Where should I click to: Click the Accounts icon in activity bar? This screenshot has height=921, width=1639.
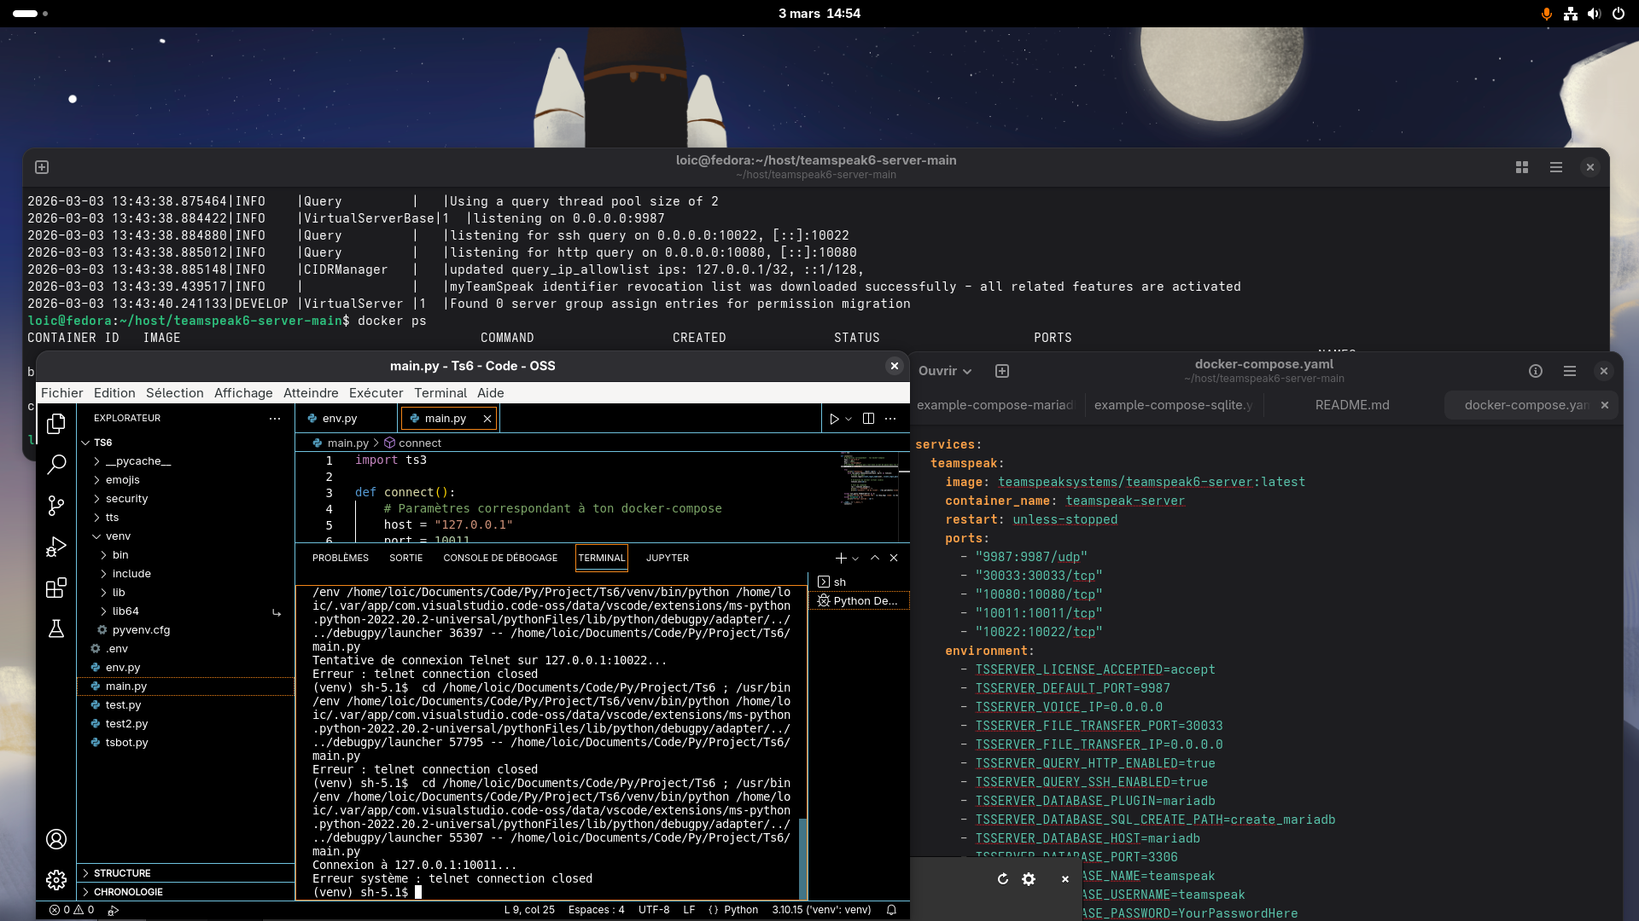coord(56,839)
